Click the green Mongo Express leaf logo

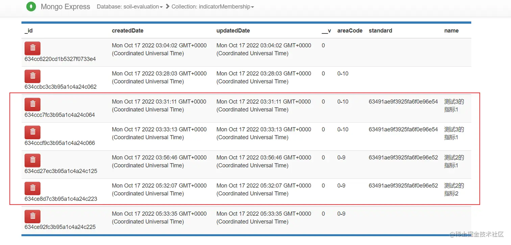31,6
